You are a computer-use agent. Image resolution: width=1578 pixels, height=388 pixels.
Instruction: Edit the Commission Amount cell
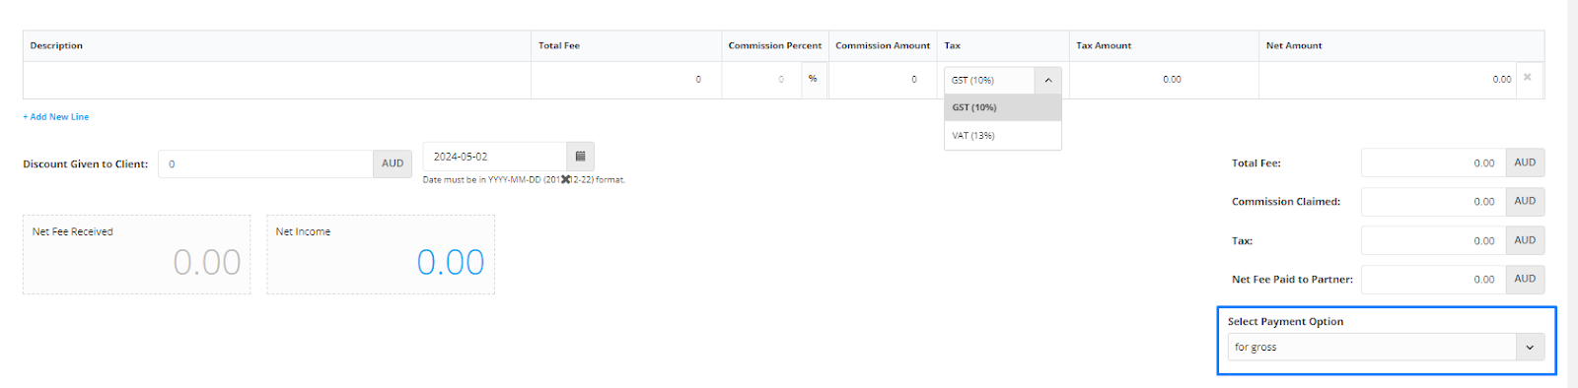click(x=883, y=80)
